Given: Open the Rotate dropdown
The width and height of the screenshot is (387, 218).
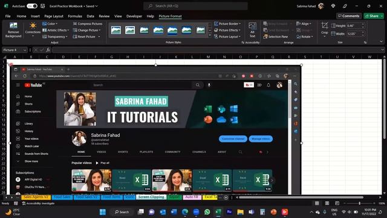Looking at the screenshot, I should (x=305, y=36).
